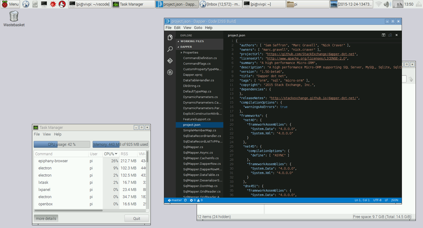Click the Memory 443 MB usage bar
Image resolution: width=423 pixels, height=228 pixels.
coord(121,144)
